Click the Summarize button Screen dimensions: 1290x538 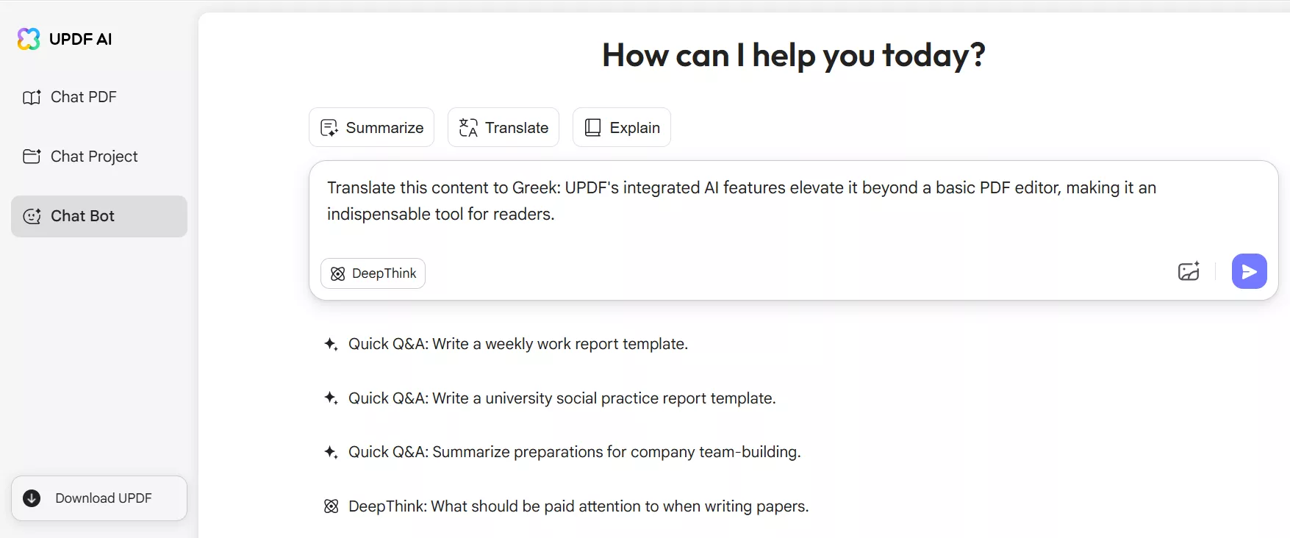371,127
